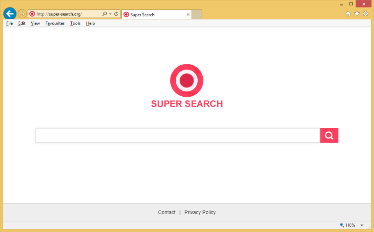Click the 110% zoom level indicator
Screen dimensions: 374x232
347,225
